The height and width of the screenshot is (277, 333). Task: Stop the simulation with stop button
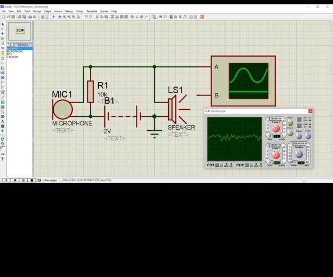32,180
